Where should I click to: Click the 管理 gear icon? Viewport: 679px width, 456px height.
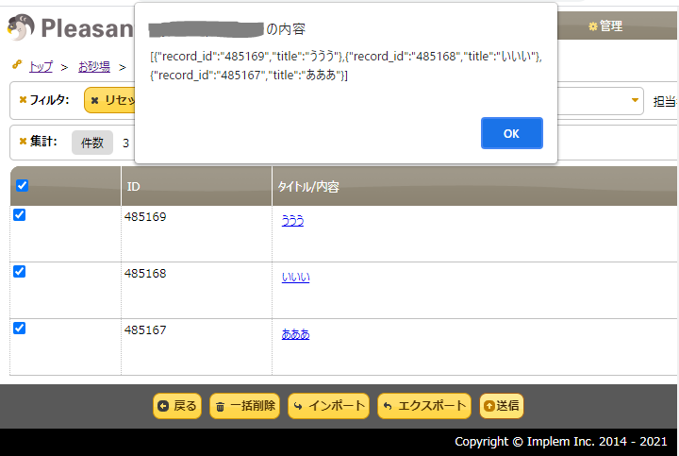point(593,26)
